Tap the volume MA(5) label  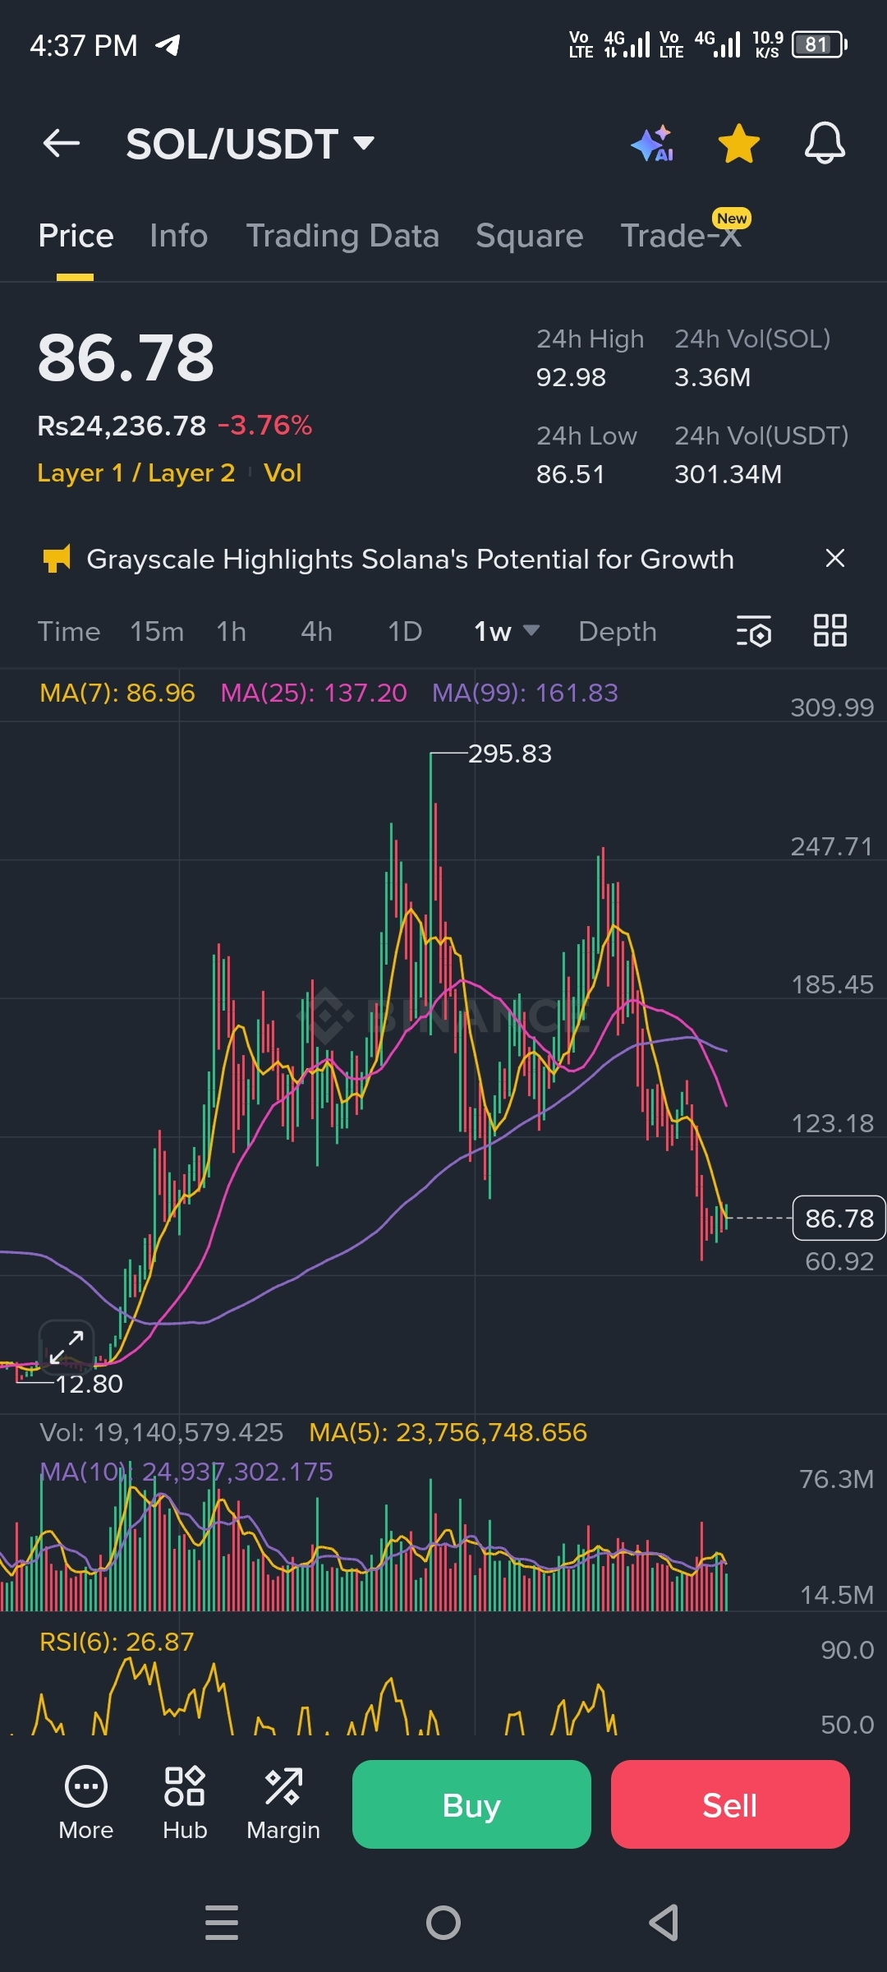tap(448, 1433)
